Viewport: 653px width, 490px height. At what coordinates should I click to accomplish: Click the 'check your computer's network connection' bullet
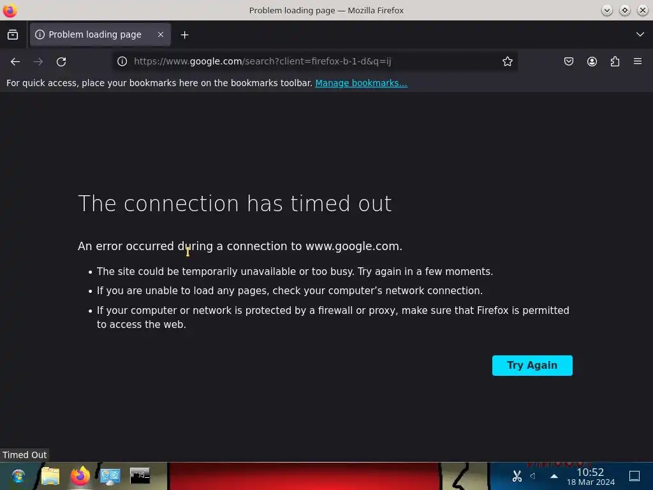290,291
